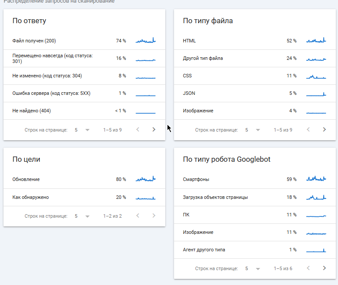This screenshot has height=285, width=338.
Task: Go to previous page in По типу файла card
Action: point(308,129)
